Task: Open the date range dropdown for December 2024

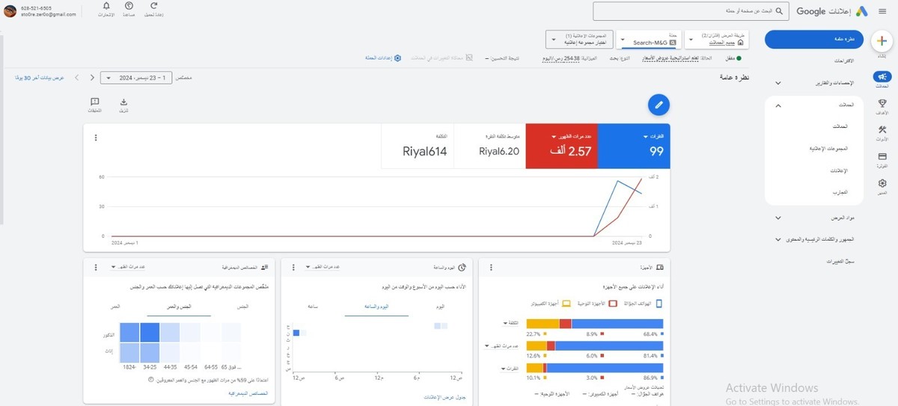Action: (136, 77)
